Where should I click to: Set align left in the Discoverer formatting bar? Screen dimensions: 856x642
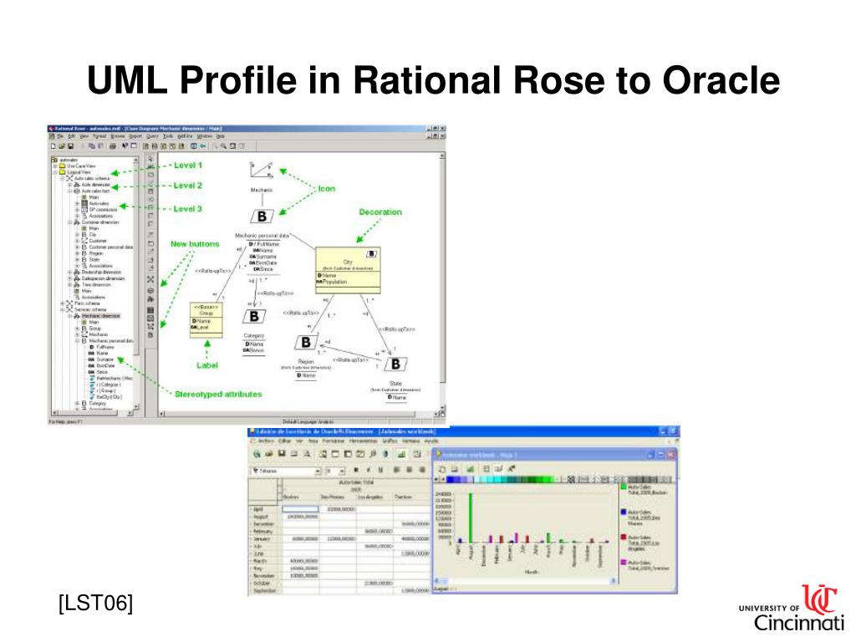point(397,470)
